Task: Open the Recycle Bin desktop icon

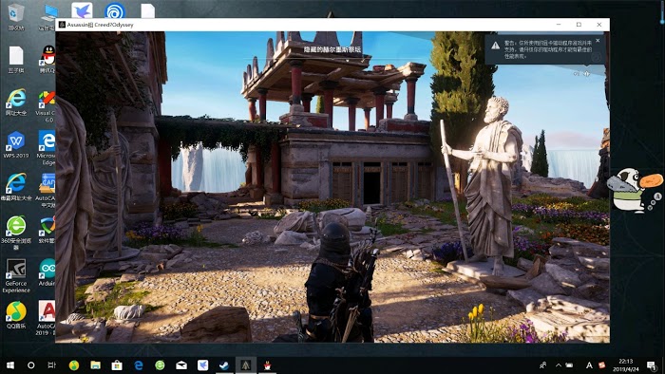Action: coord(16,17)
